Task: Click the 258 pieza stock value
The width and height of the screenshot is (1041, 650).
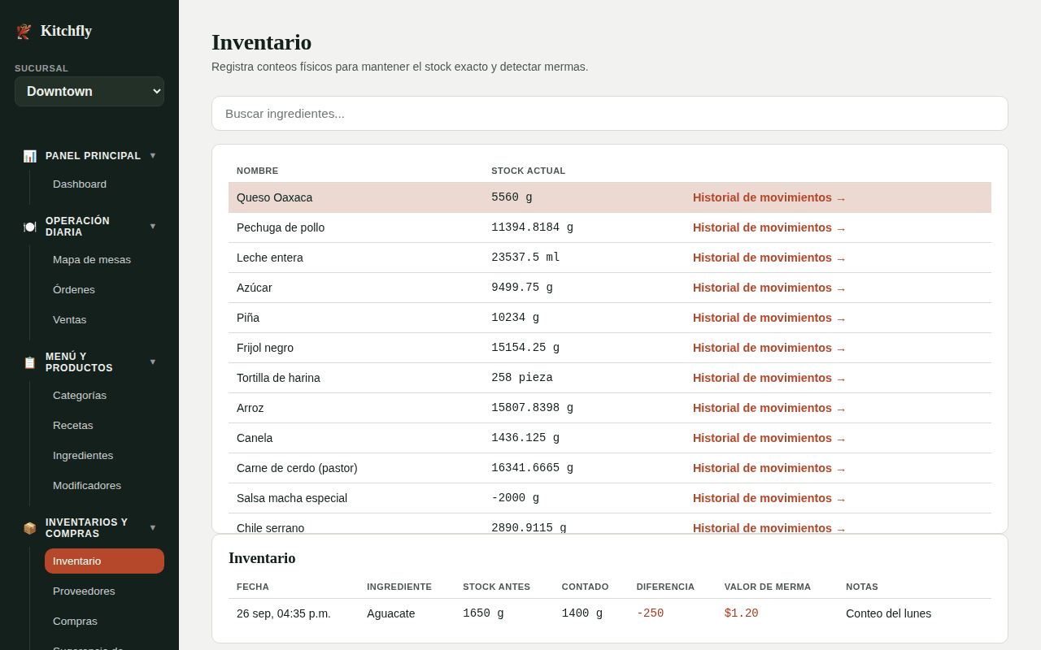Action: point(522,378)
